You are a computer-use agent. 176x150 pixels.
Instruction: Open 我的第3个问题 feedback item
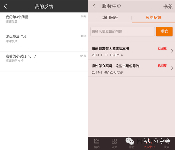tap(44, 22)
